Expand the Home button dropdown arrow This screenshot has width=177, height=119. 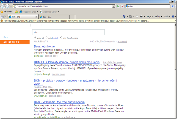pos(127,16)
